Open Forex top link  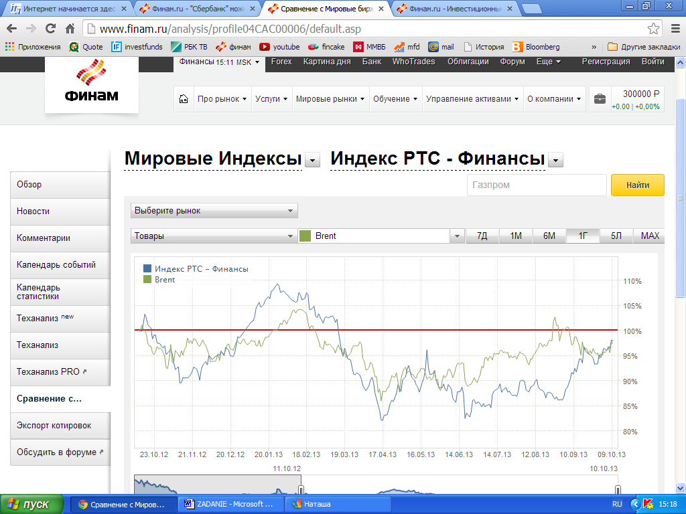(x=281, y=62)
